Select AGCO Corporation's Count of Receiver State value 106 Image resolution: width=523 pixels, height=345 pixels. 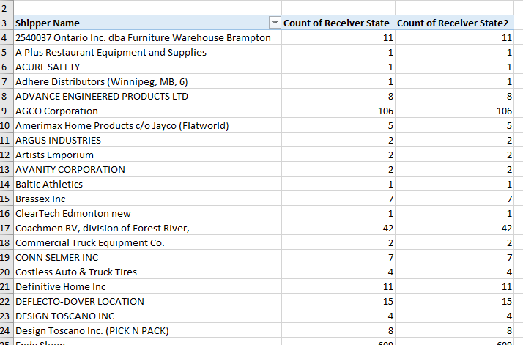coord(338,111)
